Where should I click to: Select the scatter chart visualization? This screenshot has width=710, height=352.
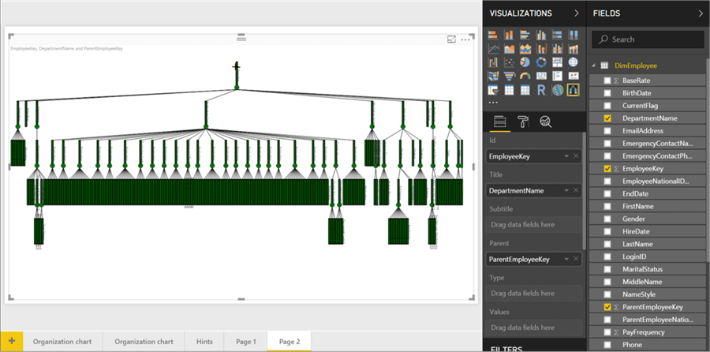[510, 62]
